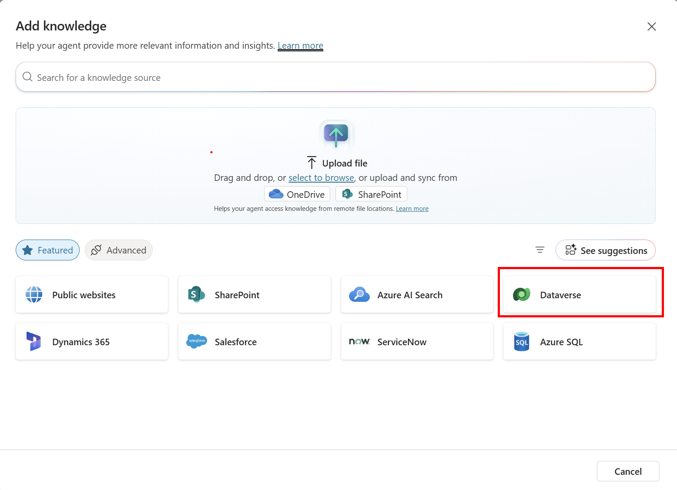
Task: Pick Azure AI Search as knowledge source
Action: (x=410, y=295)
